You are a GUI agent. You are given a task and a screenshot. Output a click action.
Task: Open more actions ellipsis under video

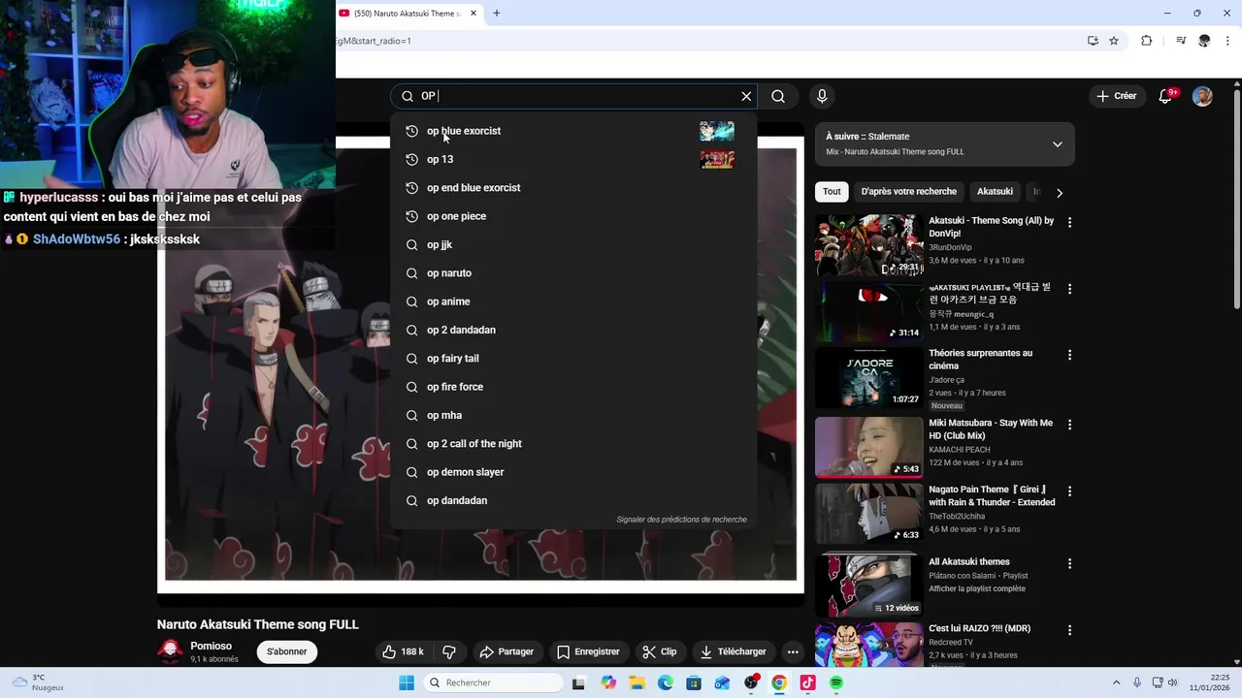pos(793,651)
